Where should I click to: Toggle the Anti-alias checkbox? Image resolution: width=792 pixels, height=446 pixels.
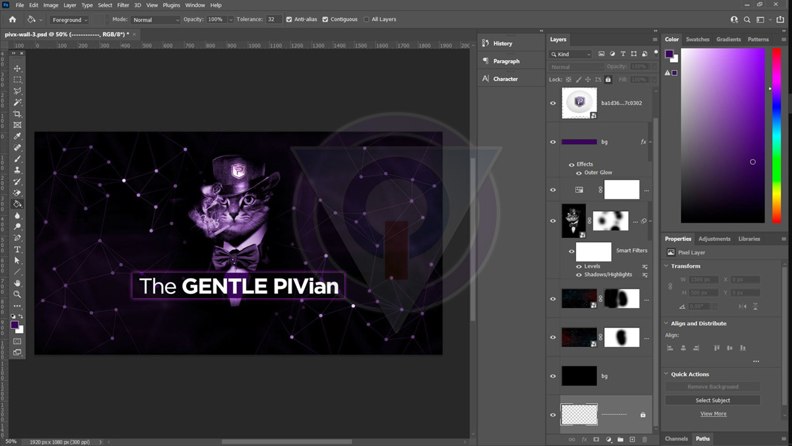pyautogui.click(x=289, y=20)
